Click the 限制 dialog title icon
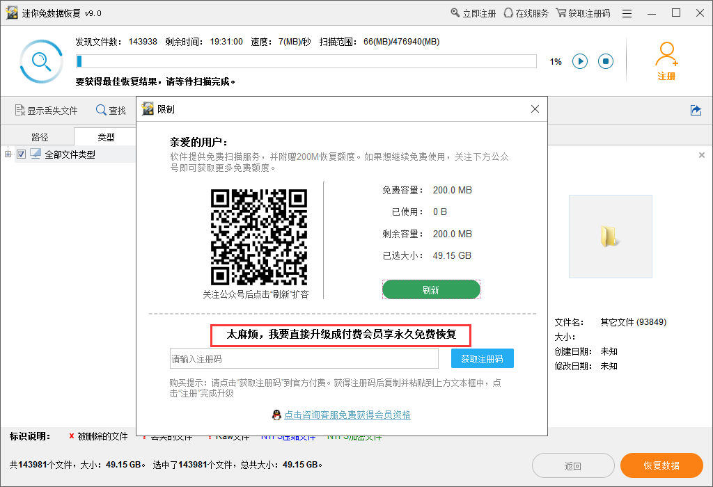 (x=148, y=109)
